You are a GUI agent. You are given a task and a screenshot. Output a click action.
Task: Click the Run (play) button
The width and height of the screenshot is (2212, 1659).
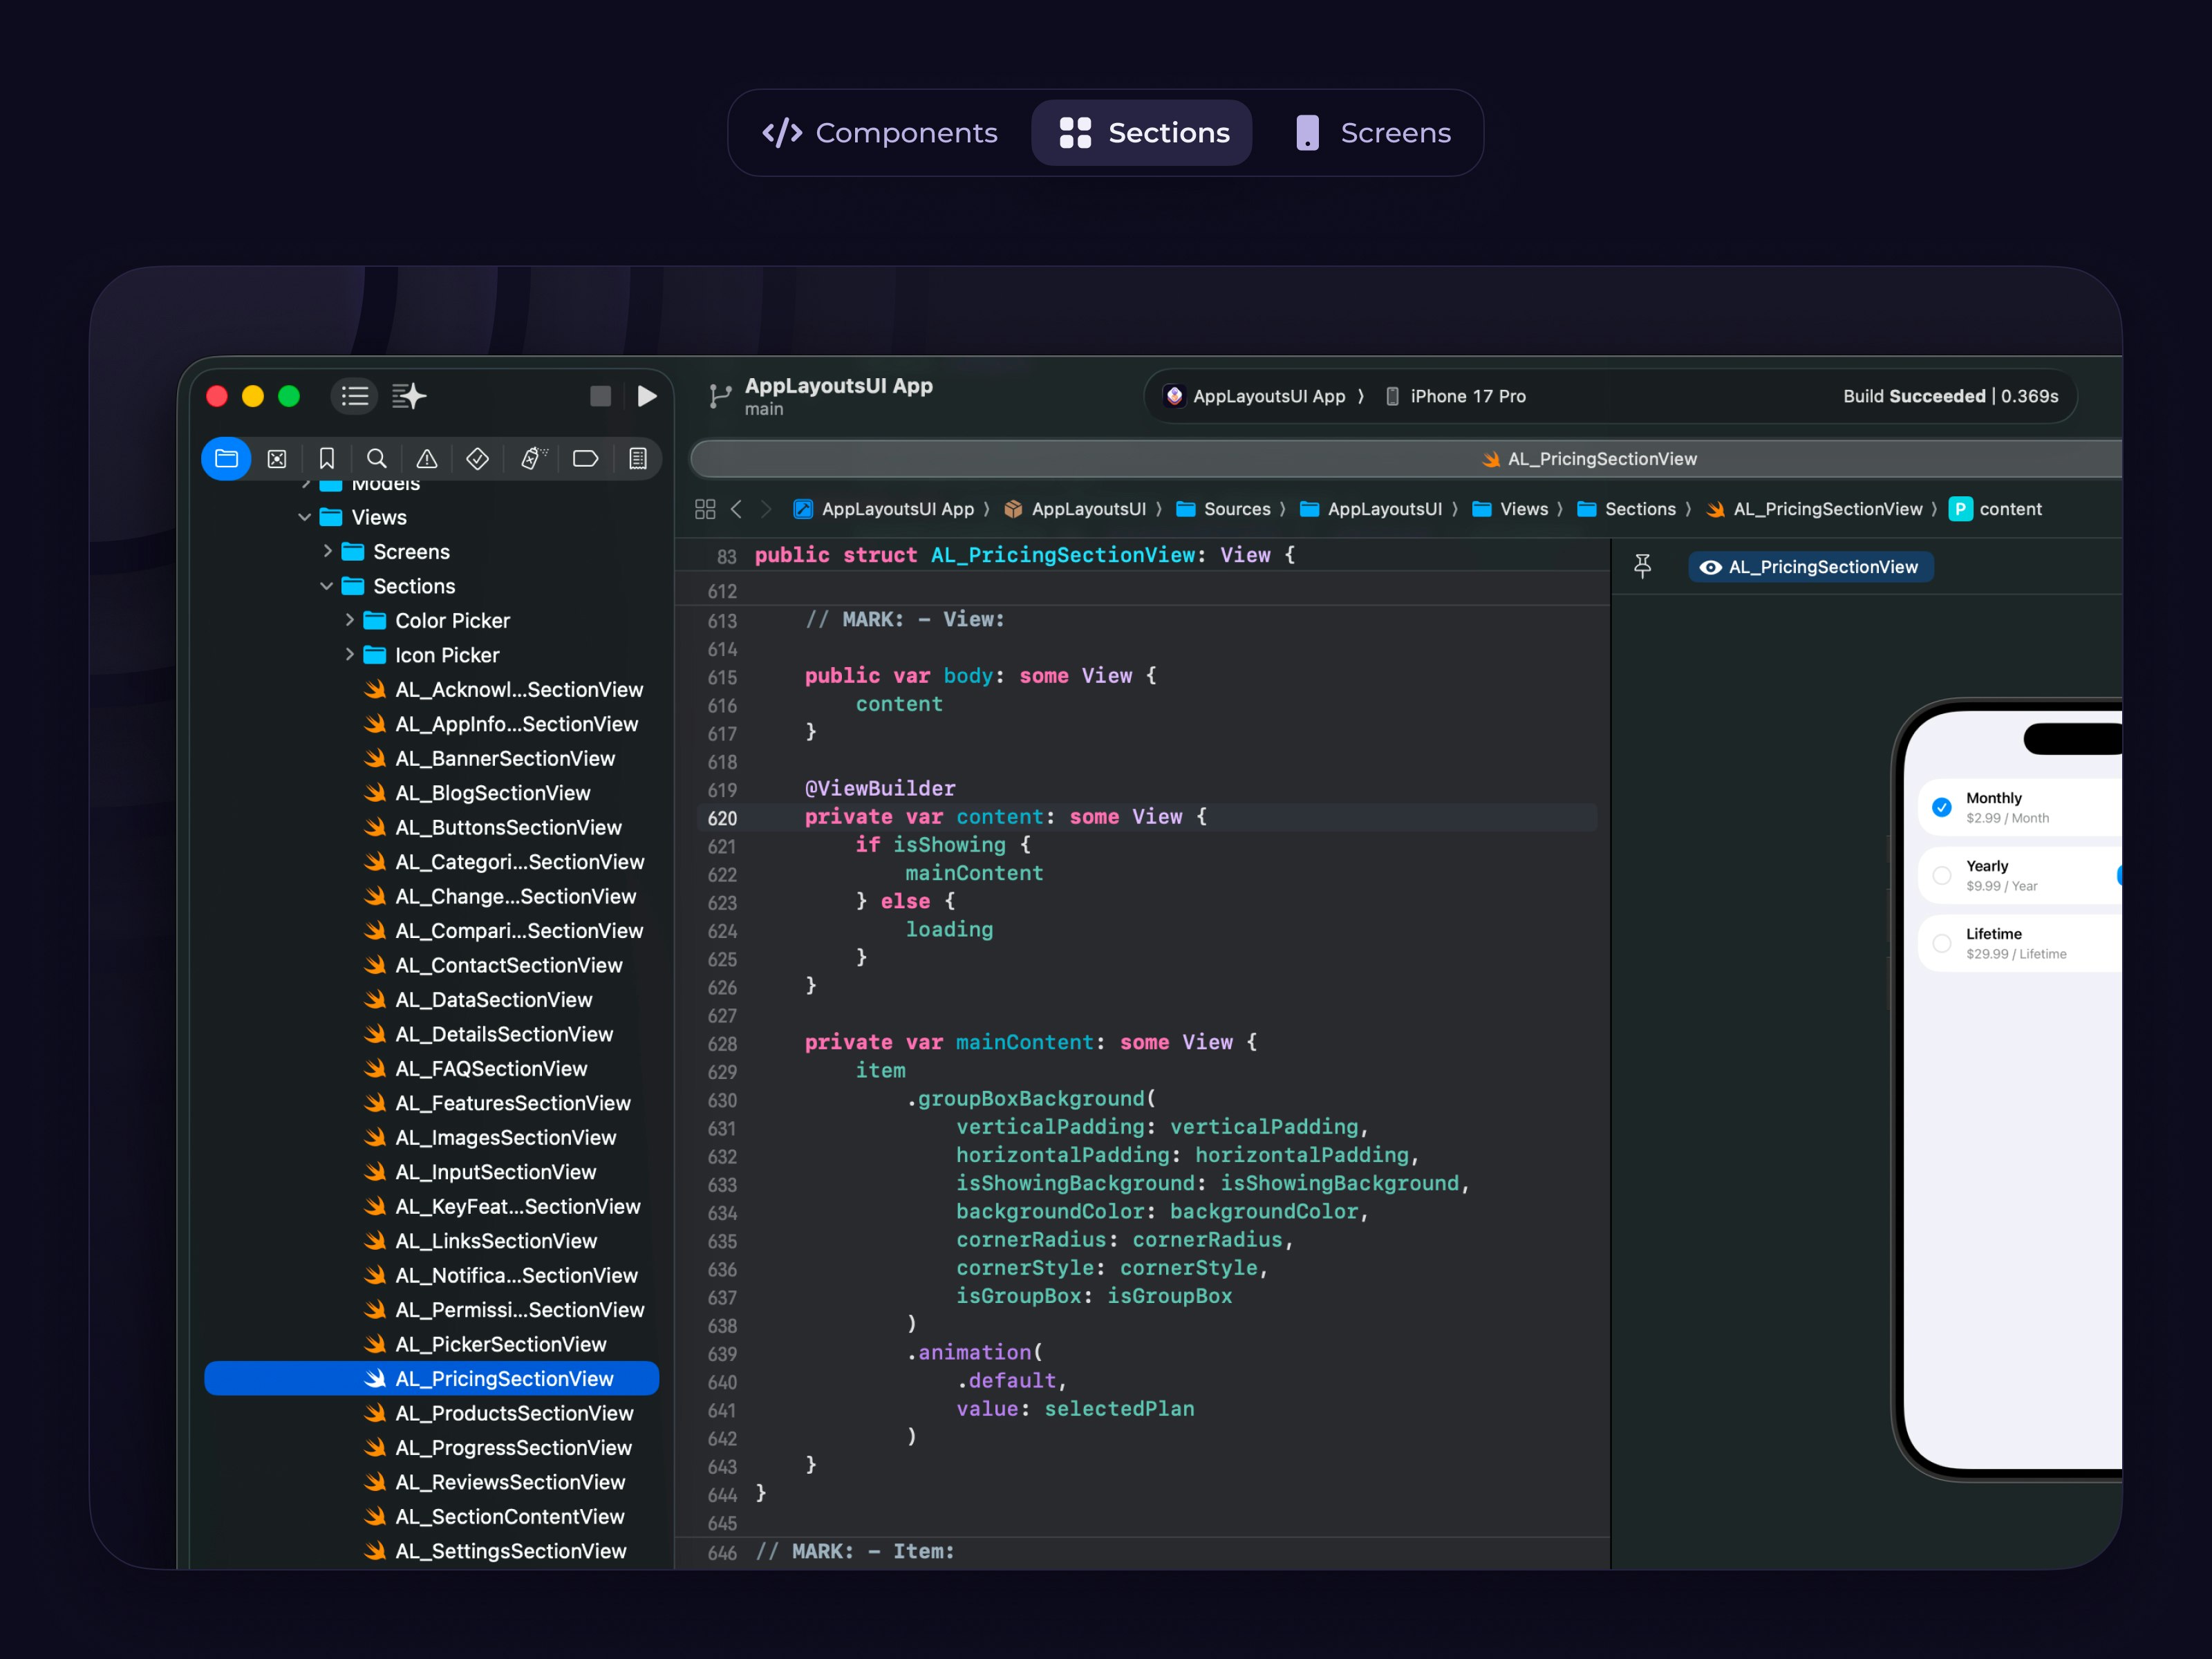(647, 396)
